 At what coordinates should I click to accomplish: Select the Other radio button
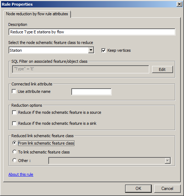click(x=15, y=160)
